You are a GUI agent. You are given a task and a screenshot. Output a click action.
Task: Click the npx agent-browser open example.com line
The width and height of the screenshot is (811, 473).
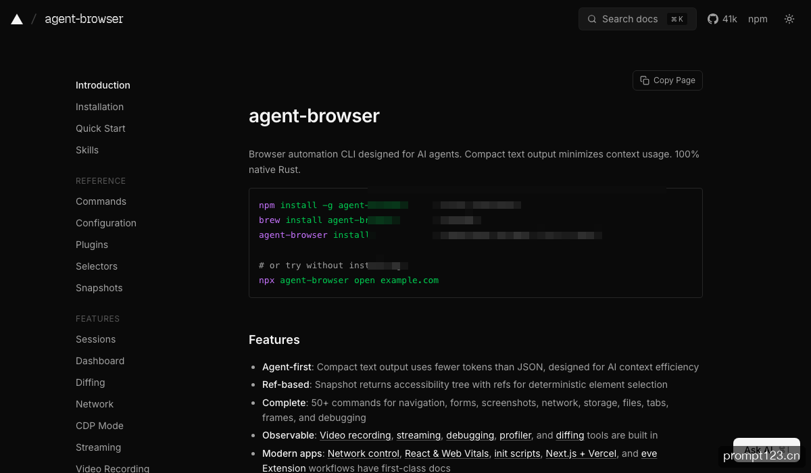349,280
